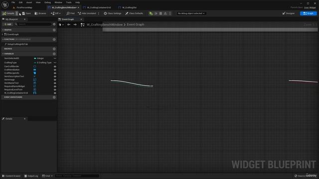Toggle visibility eye for ItemNameText
This screenshot has height=179, width=319.
(x=55, y=83)
